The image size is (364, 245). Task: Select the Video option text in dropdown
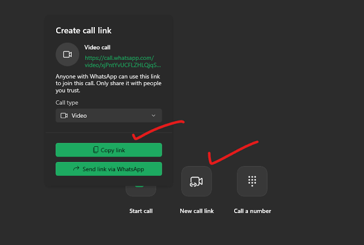(79, 115)
